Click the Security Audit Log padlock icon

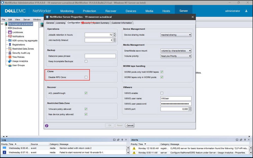pyautogui.click(x=10, y=53)
